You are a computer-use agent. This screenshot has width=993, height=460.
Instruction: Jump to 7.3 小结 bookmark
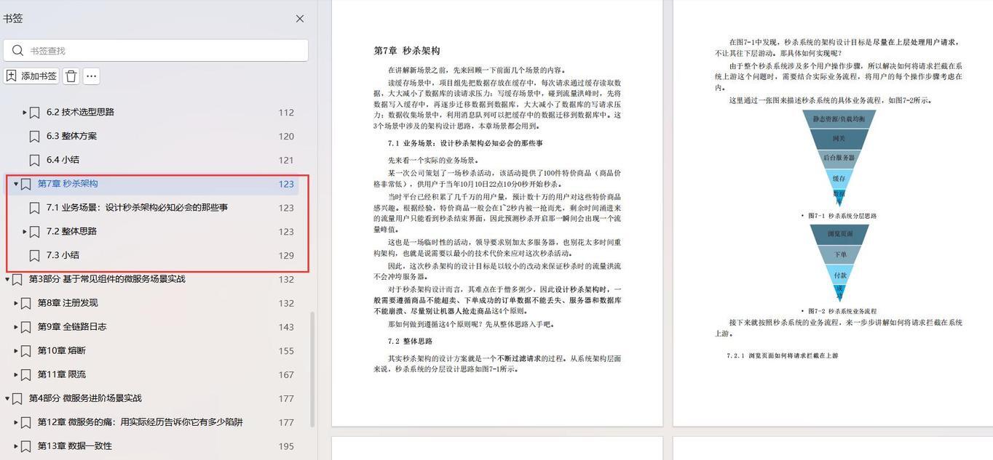63,256
